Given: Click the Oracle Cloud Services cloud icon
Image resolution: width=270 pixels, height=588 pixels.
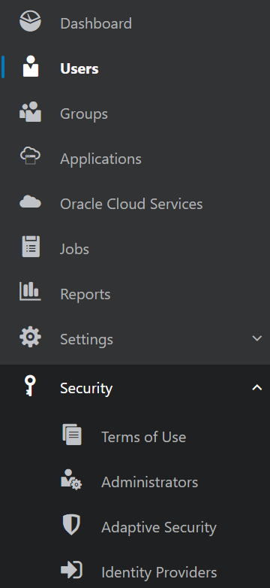Looking at the screenshot, I should pyautogui.click(x=30, y=202).
